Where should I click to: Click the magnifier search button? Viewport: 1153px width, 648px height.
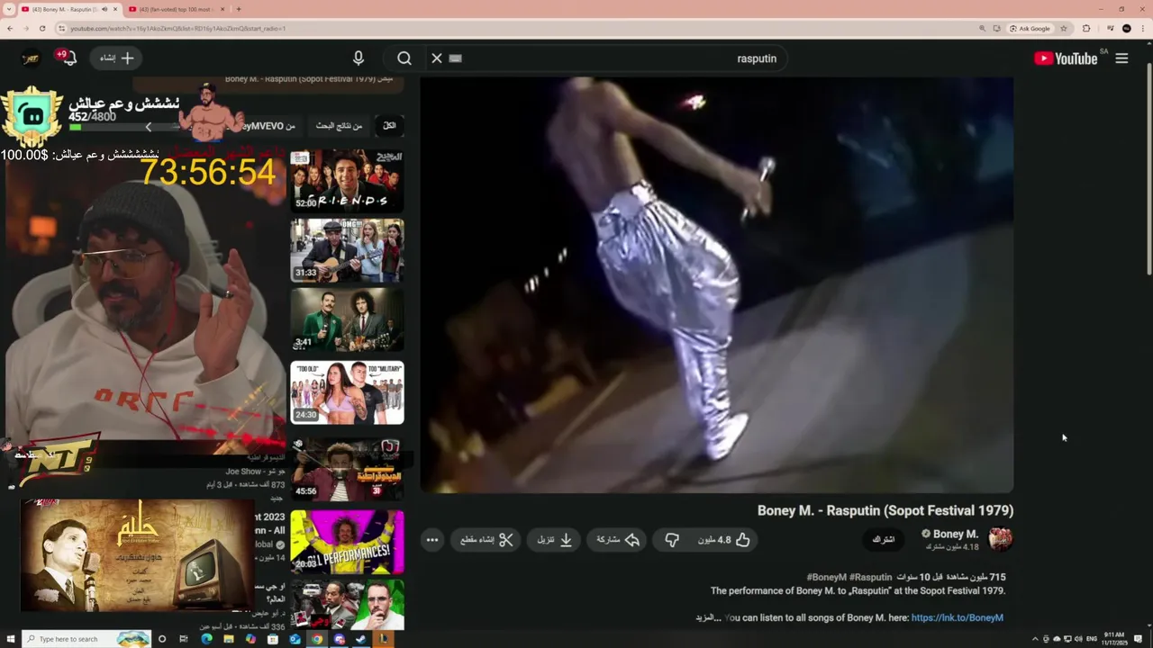click(x=404, y=58)
